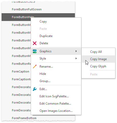The height and width of the screenshot is (123, 117).
Task: Select Copy Image in the submenu
Action: tap(98, 59)
